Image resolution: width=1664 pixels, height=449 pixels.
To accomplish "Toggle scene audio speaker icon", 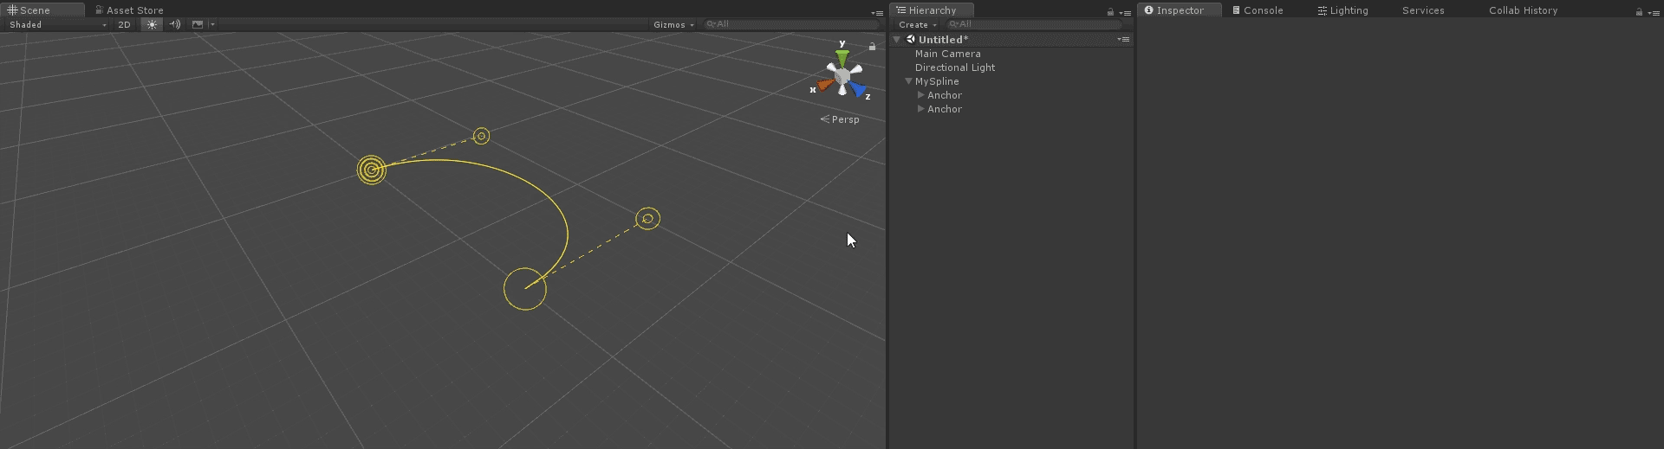I will click(x=175, y=25).
